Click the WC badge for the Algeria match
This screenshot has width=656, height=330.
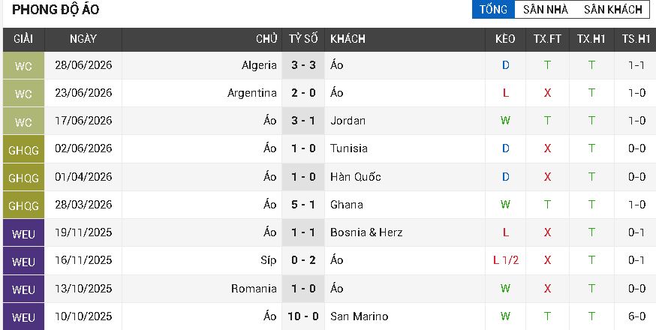pyautogui.click(x=23, y=65)
